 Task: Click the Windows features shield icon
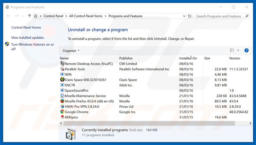point(7,44)
